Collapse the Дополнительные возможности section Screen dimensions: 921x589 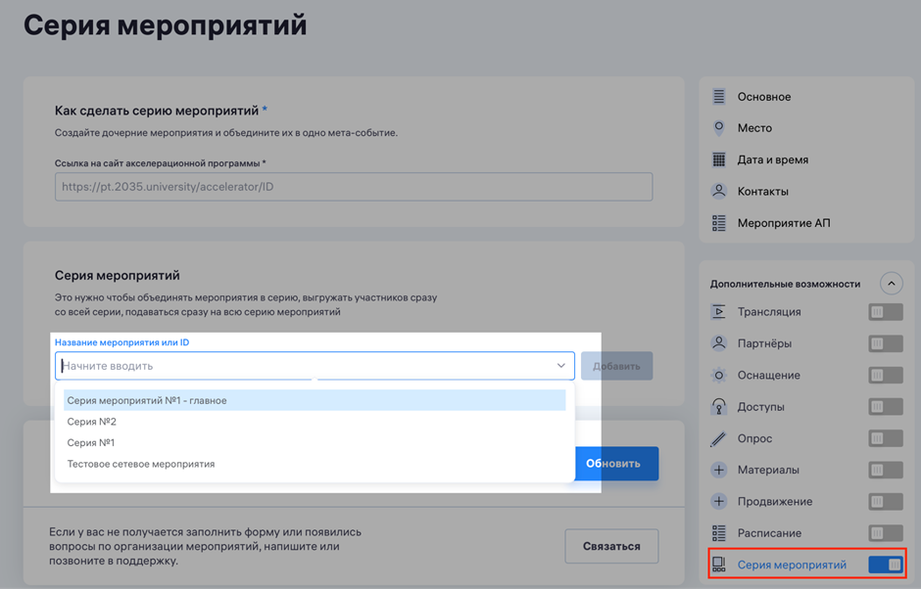click(x=891, y=284)
